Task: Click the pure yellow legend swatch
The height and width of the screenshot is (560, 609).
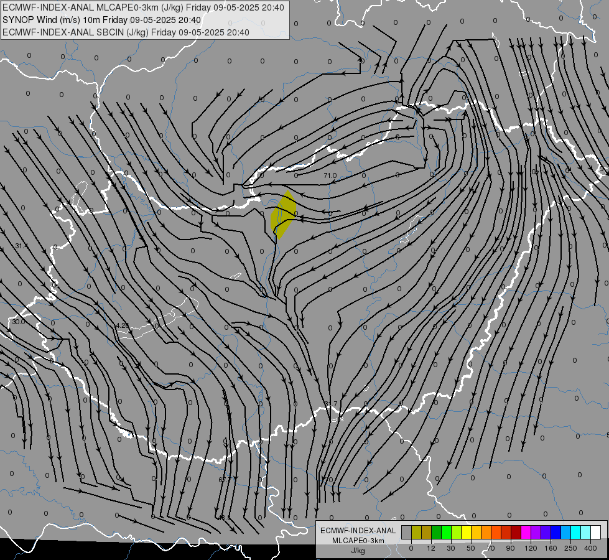Action: click(467, 532)
